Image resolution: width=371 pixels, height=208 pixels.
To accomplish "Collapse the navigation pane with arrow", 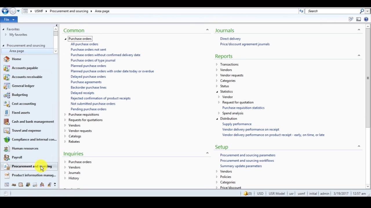I will click(56, 25).
